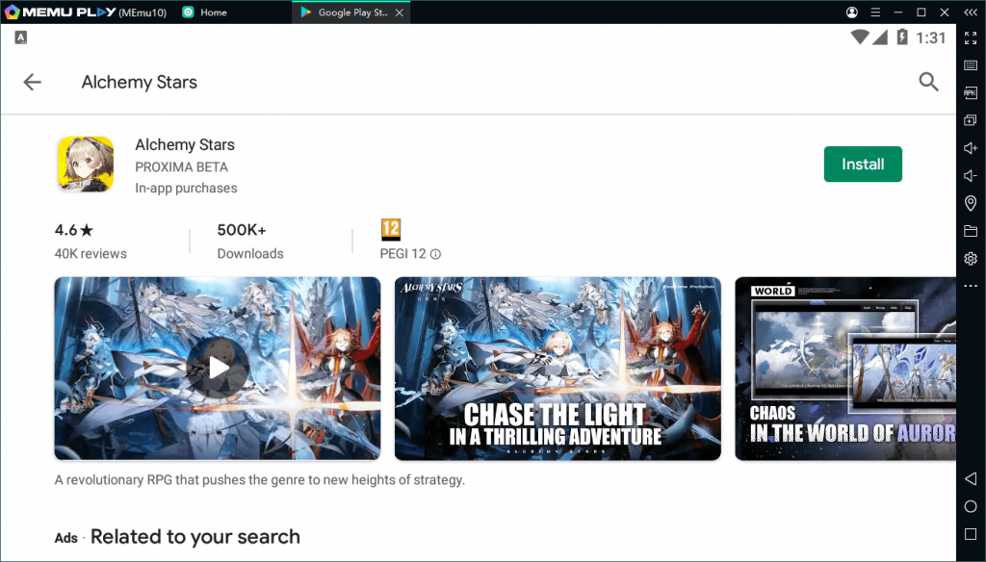Increase emulator volume with volume-up icon
The height and width of the screenshot is (562, 986).
(971, 148)
